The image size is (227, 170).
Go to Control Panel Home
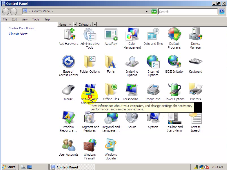(x=22, y=28)
